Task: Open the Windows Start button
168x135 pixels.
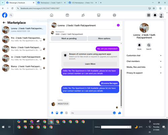Action: (x=3, y=127)
